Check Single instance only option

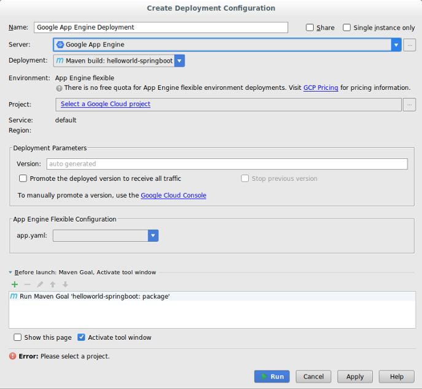click(347, 28)
